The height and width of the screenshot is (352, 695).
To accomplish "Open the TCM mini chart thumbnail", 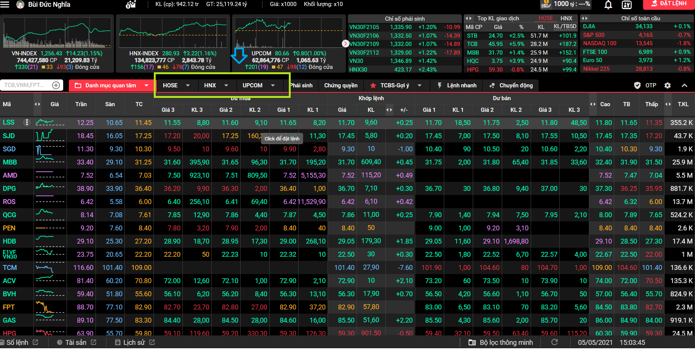I will pyautogui.click(x=50, y=268).
